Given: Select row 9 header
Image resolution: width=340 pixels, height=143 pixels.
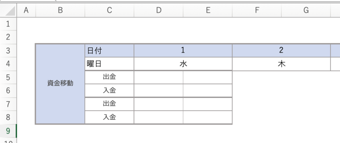Looking at the screenshot, I should click(8, 131).
